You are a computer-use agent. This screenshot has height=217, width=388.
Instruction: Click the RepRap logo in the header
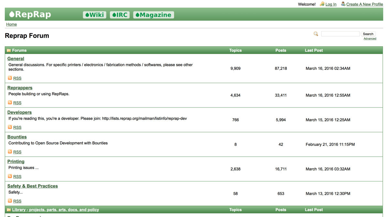coord(30,15)
